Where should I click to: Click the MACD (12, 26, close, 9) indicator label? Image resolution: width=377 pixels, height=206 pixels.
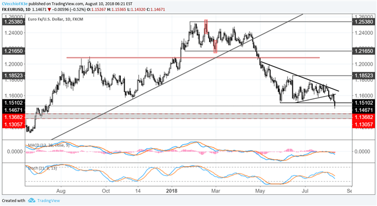49,145
